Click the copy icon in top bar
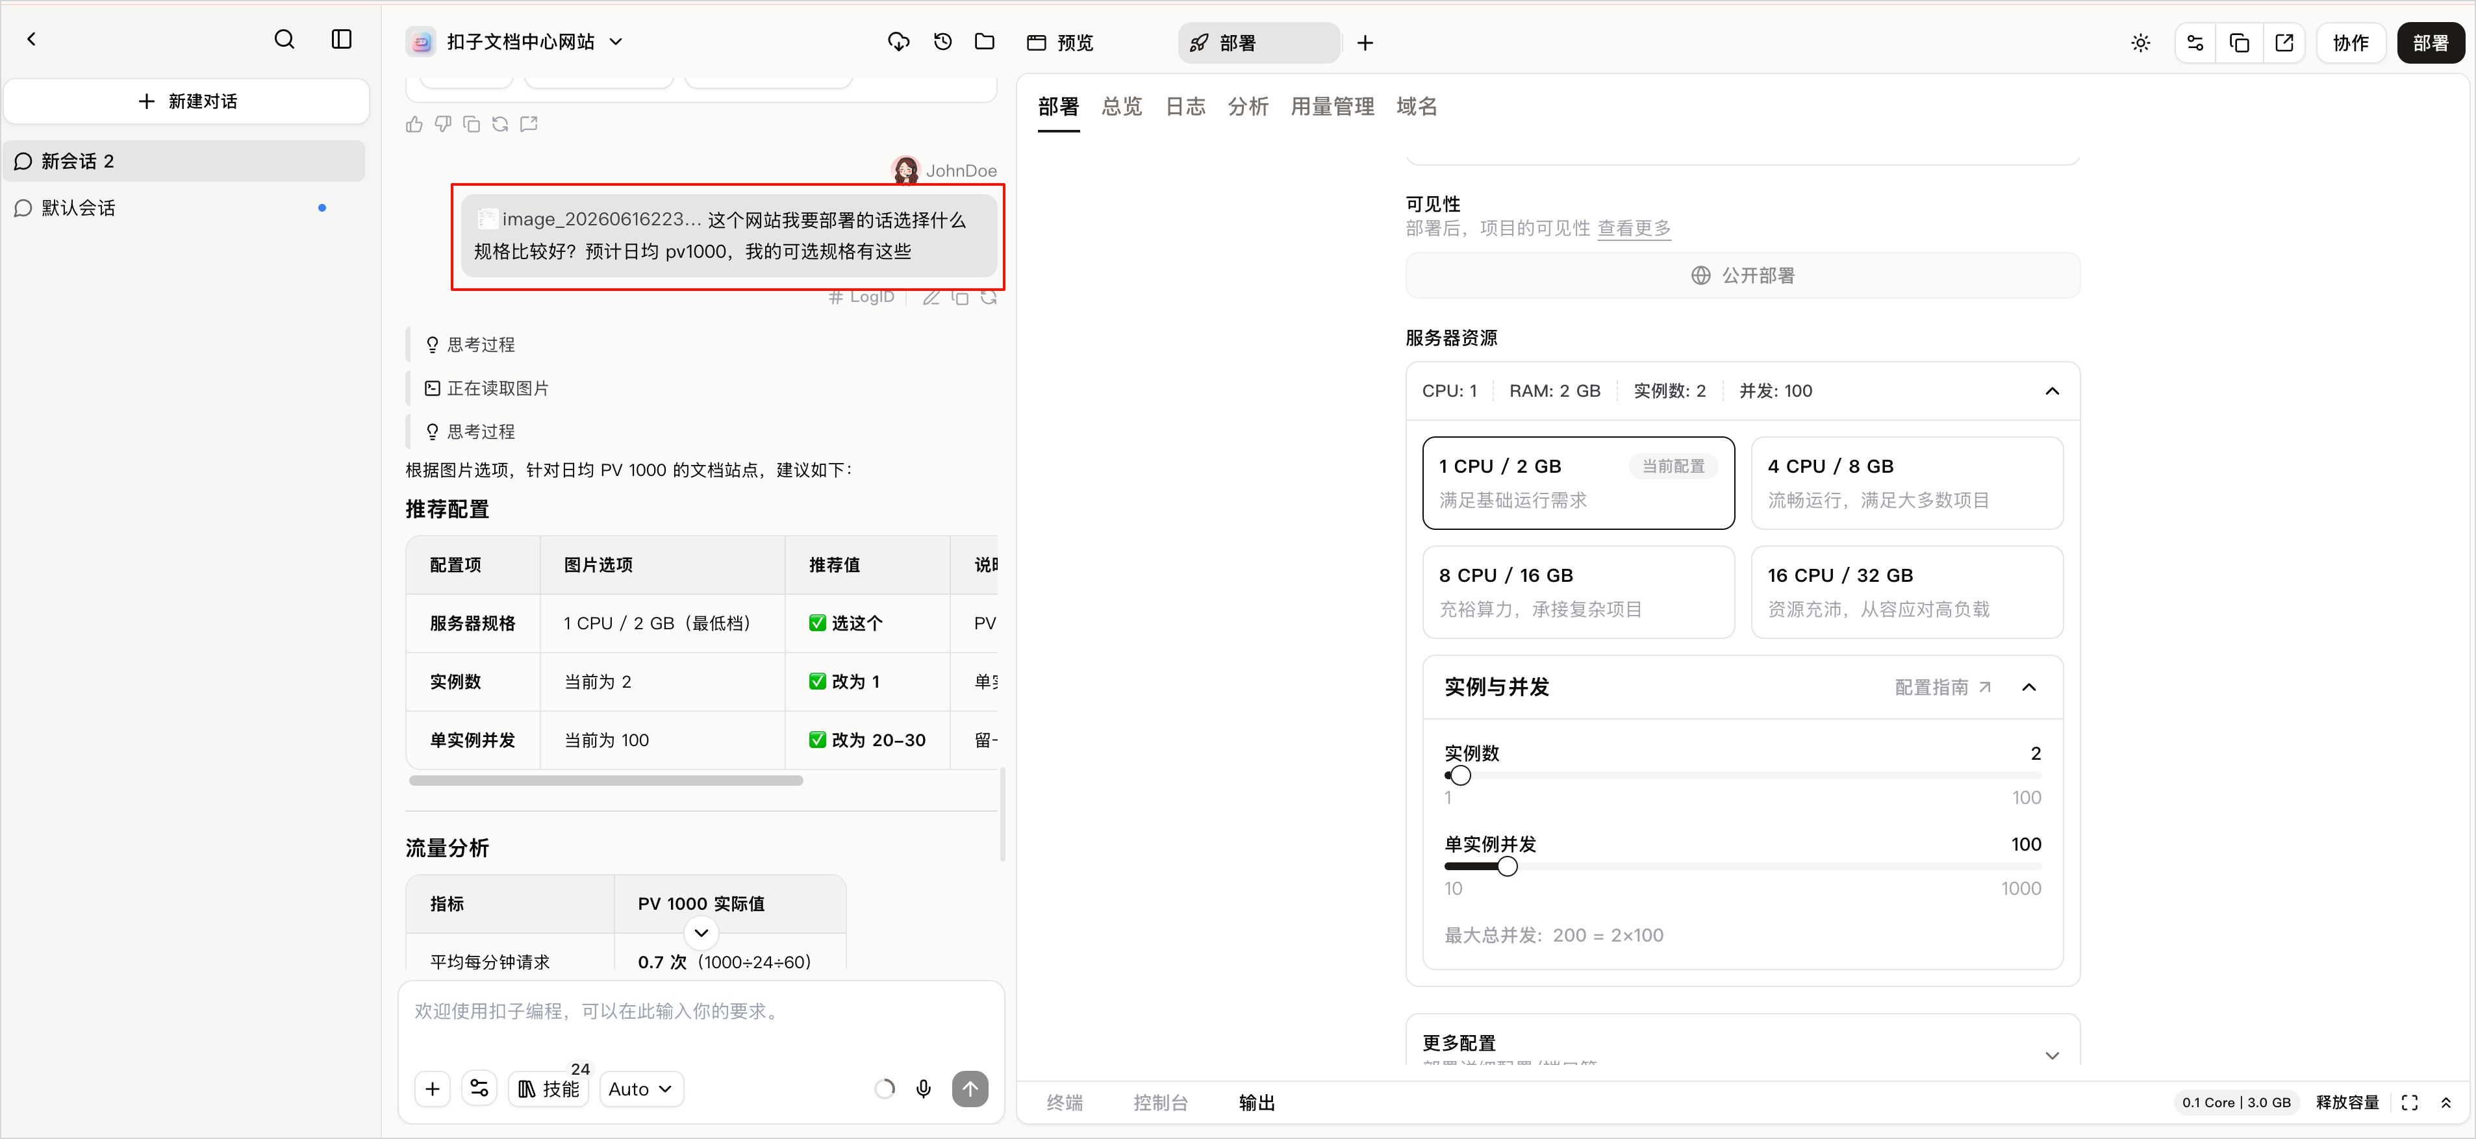2476x1139 pixels. coord(2240,44)
